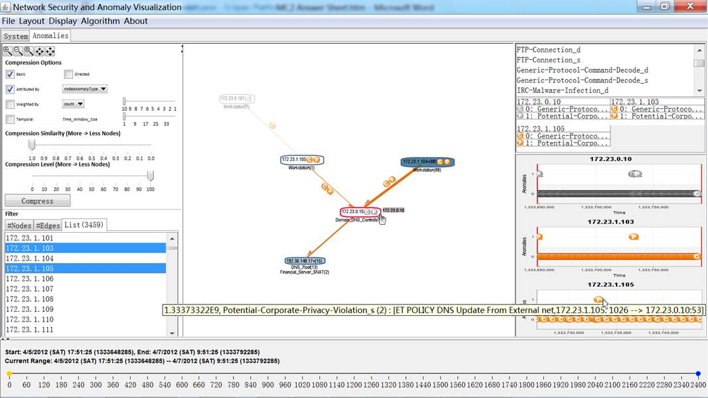The height and width of the screenshot is (398, 708).
Task: Select 172.23.1.108 in the list
Action: 86,298
